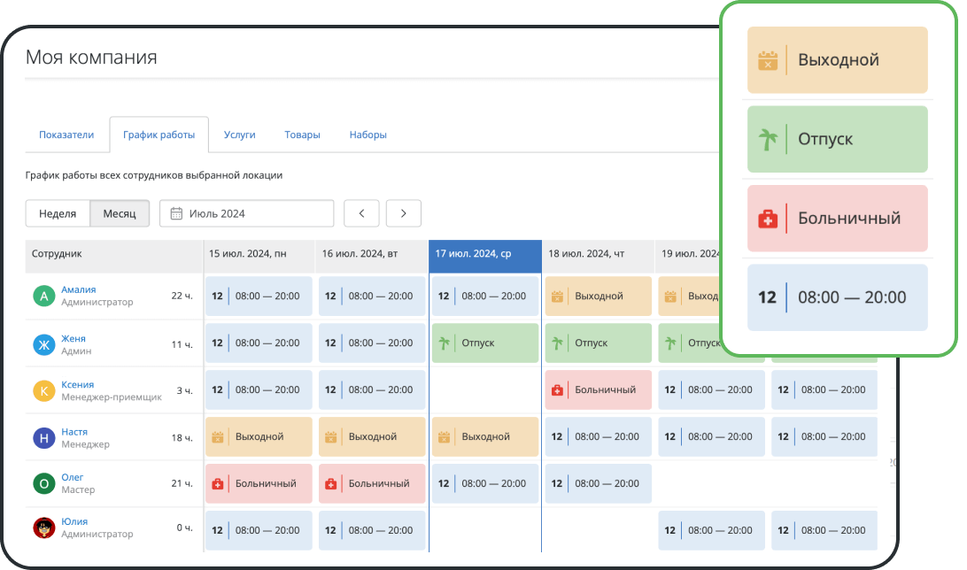The image size is (967, 570).
Task: Click Олег's Больничный cell on 15 июл.
Action: click(259, 483)
